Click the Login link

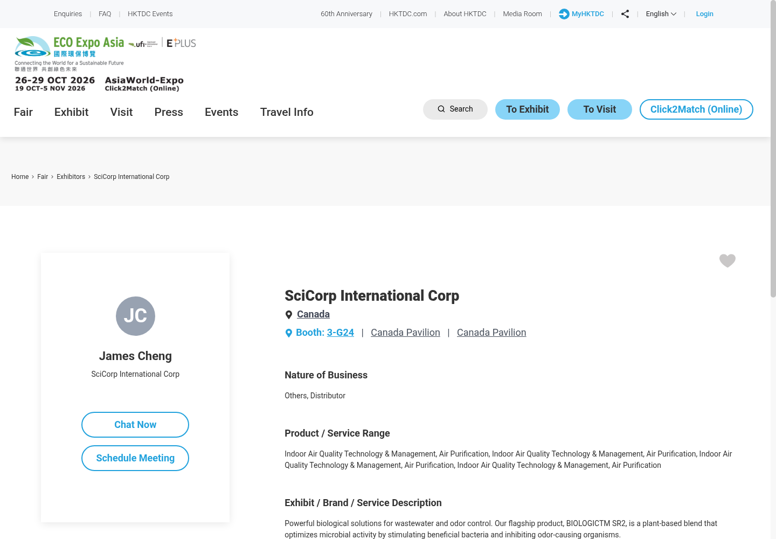pyautogui.click(x=705, y=14)
